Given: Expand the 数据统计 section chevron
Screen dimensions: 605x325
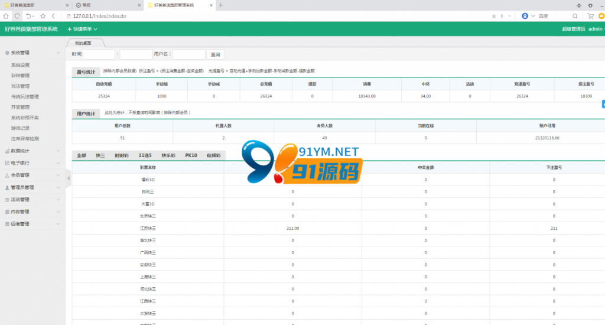Looking at the screenshot, I should [58, 151].
